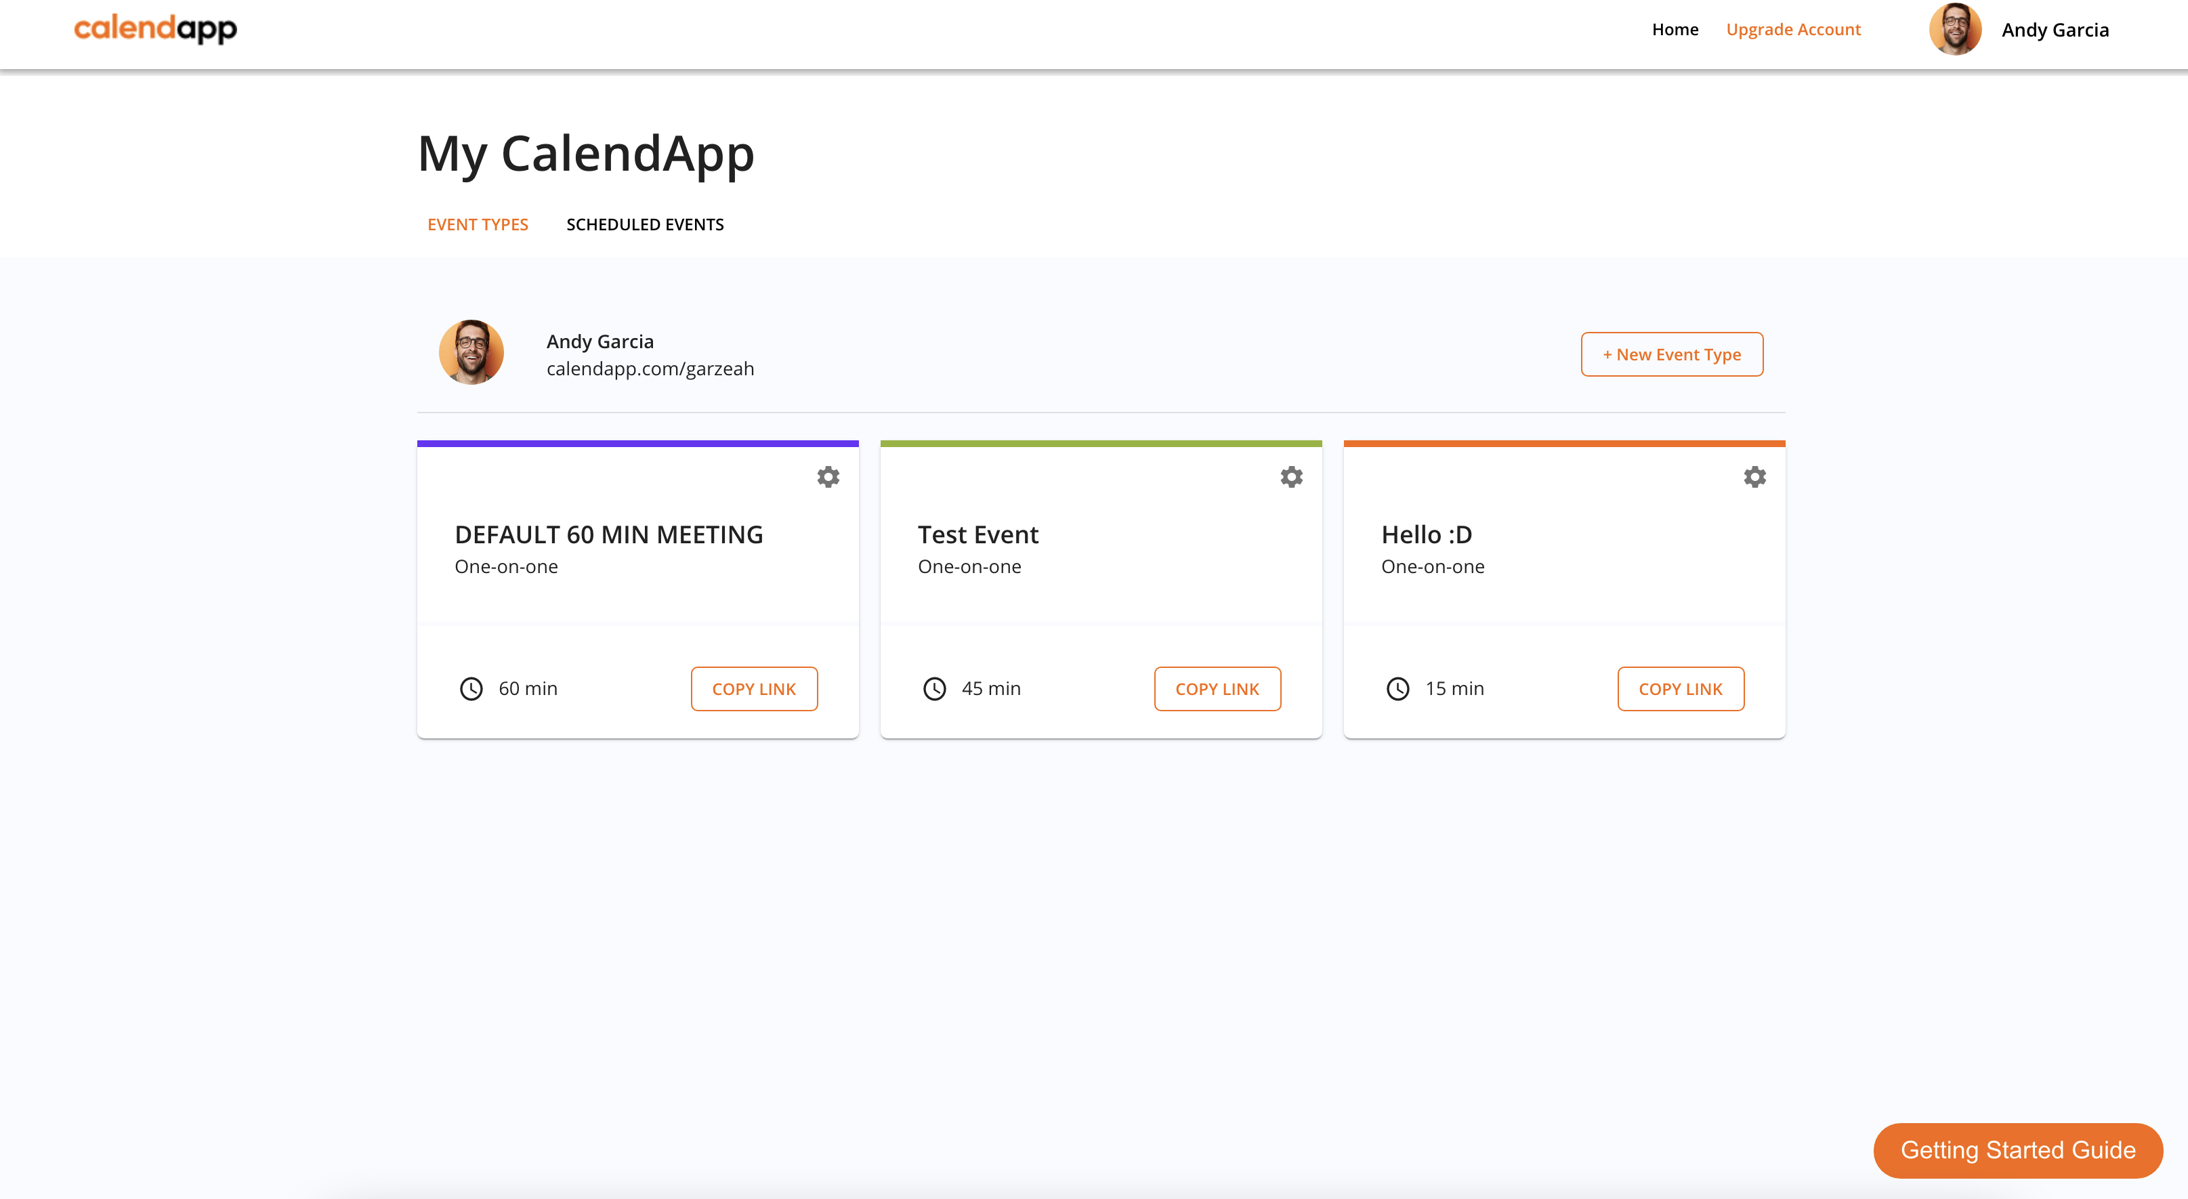Click the + New Event Type button
Image resolution: width=2188 pixels, height=1199 pixels.
coord(1670,354)
